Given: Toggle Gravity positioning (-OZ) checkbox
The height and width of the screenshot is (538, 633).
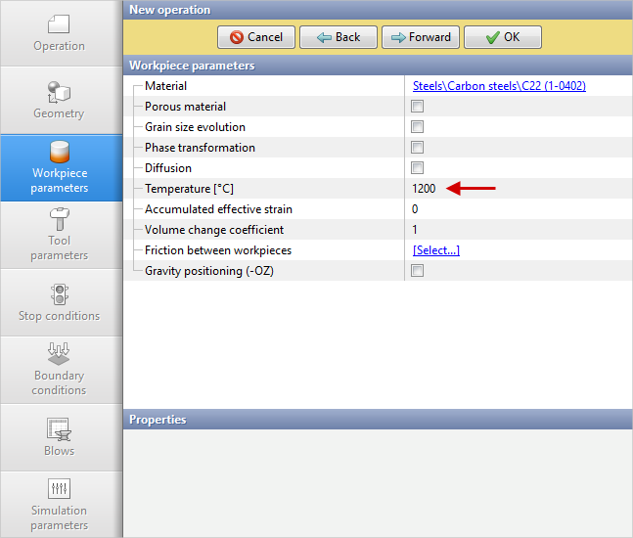Looking at the screenshot, I should (x=418, y=271).
